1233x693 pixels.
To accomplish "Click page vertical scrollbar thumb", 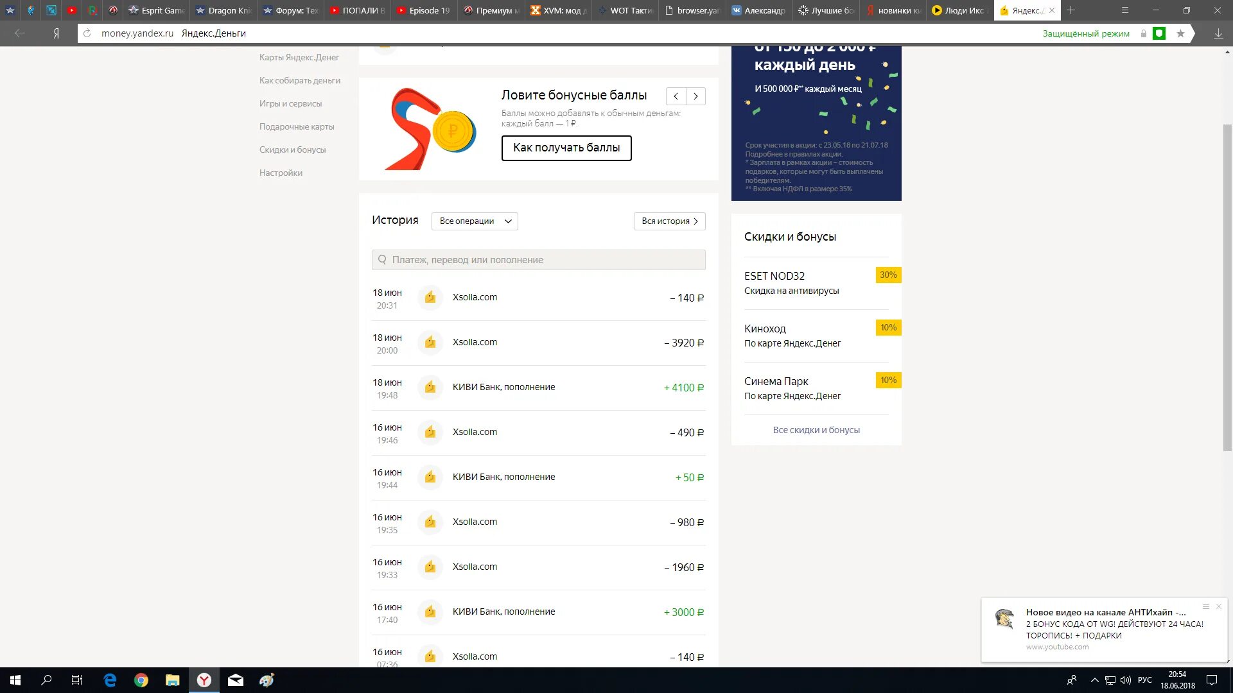I will pyautogui.click(x=1227, y=287).
